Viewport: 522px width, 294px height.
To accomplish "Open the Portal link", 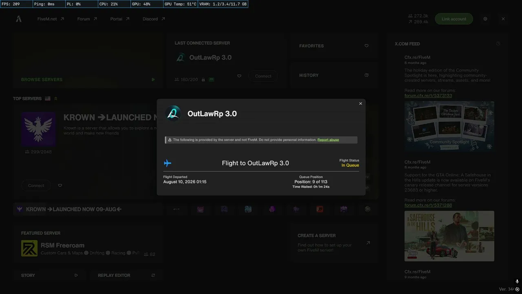I will (119, 19).
